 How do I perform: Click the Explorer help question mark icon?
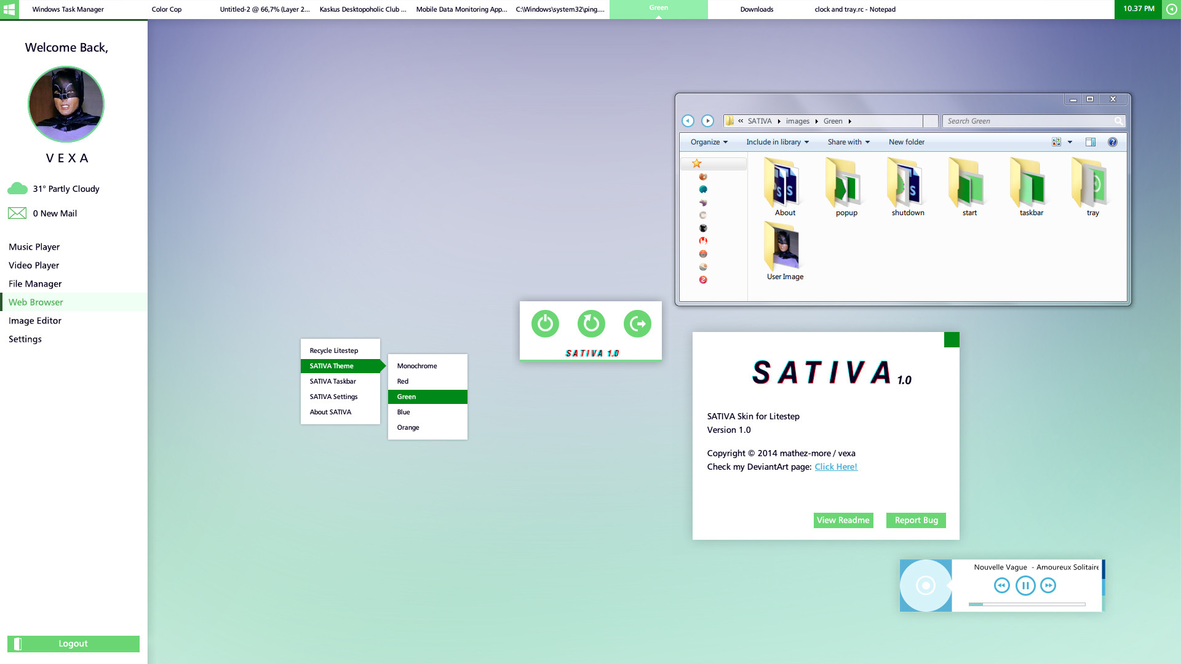1113,142
